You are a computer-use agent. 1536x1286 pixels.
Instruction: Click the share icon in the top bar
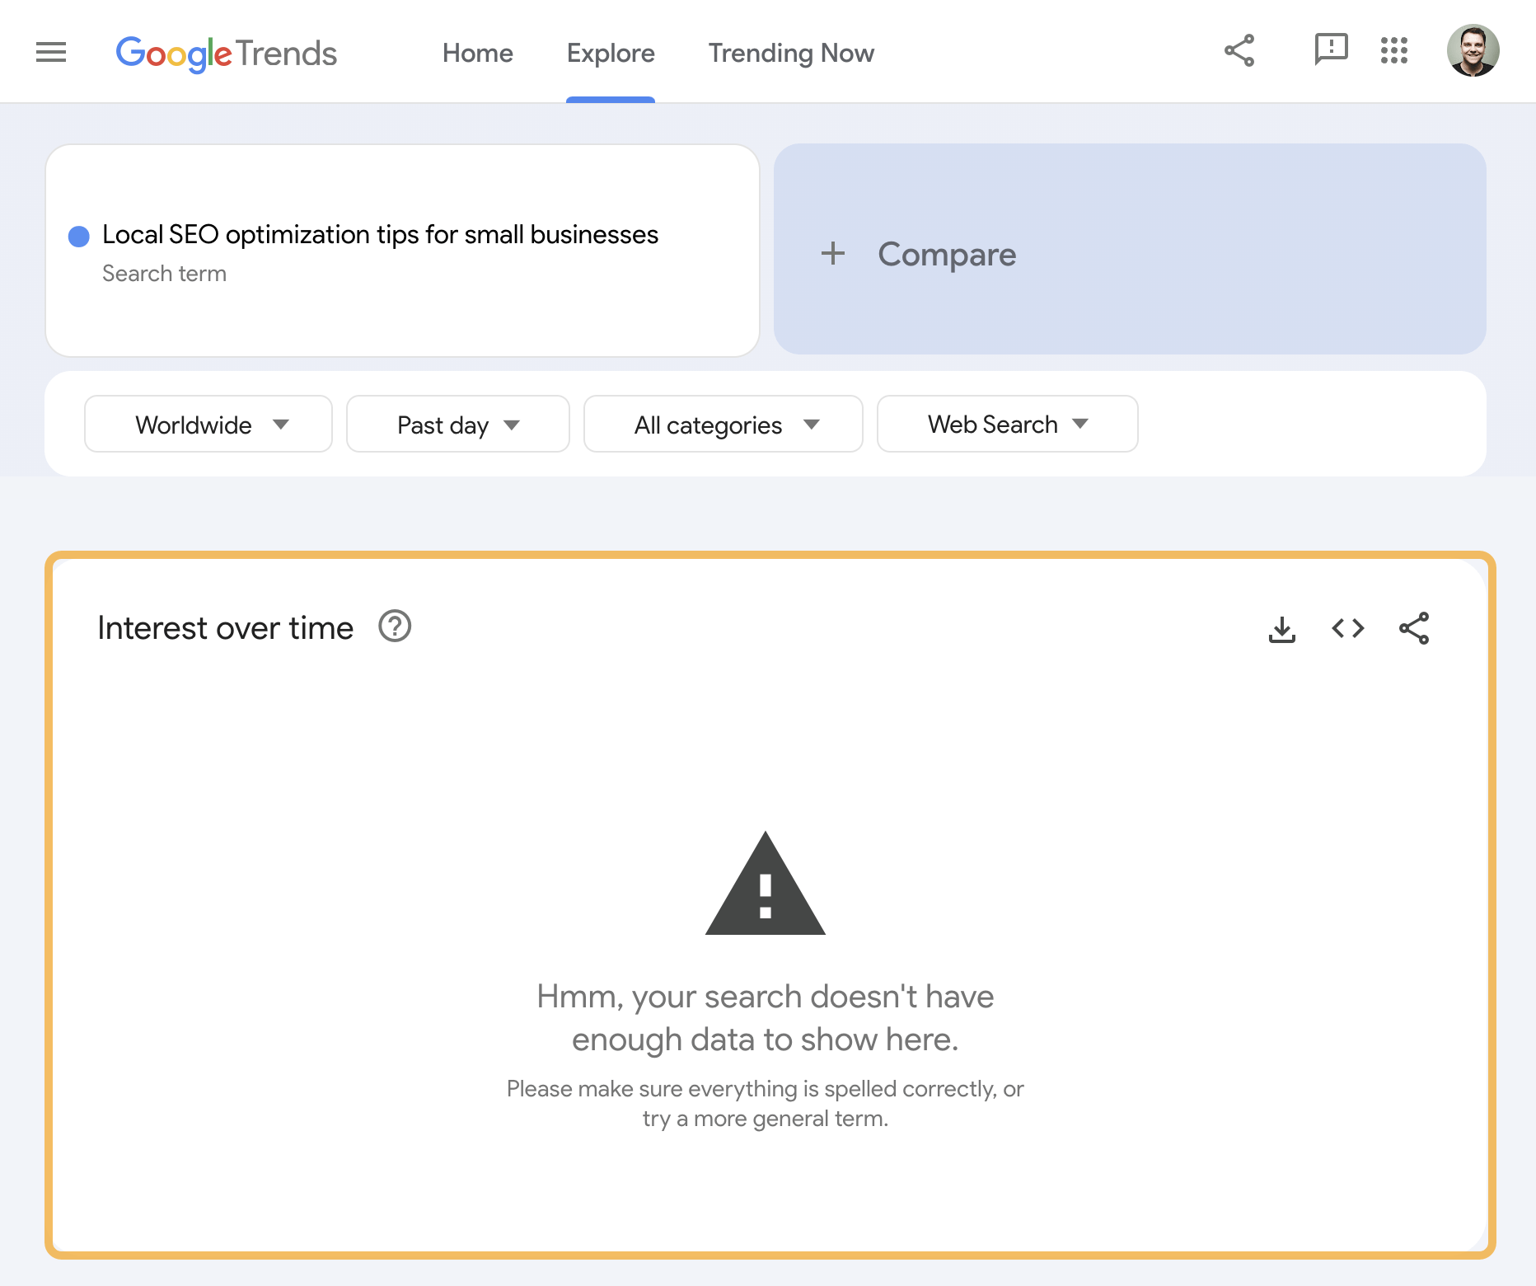coord(1239,51)
